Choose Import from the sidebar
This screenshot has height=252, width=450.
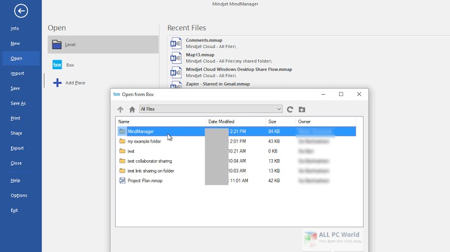pos(17,73)
